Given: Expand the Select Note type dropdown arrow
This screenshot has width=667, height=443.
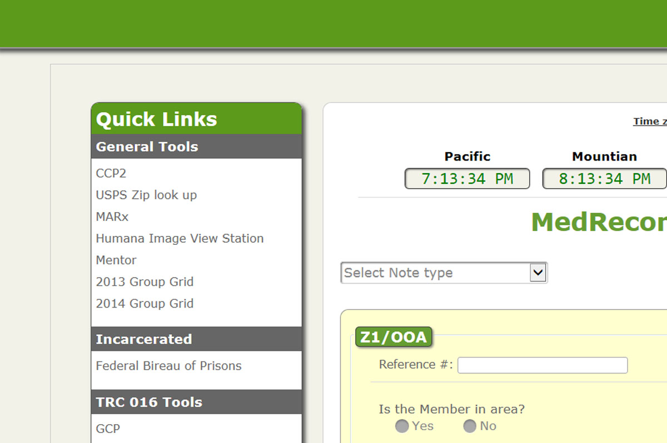Looking at the screenshot, I should click(537, 273).
